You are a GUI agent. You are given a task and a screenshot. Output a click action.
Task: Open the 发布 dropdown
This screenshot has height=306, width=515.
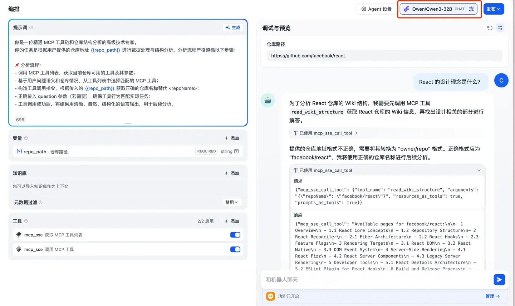494,9
